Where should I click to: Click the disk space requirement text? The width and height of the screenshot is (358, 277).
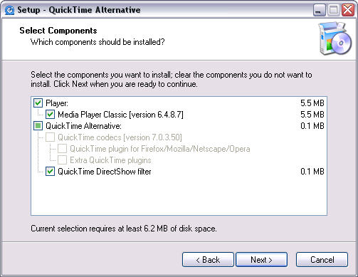pyautogui.click(x=124, y=229)
